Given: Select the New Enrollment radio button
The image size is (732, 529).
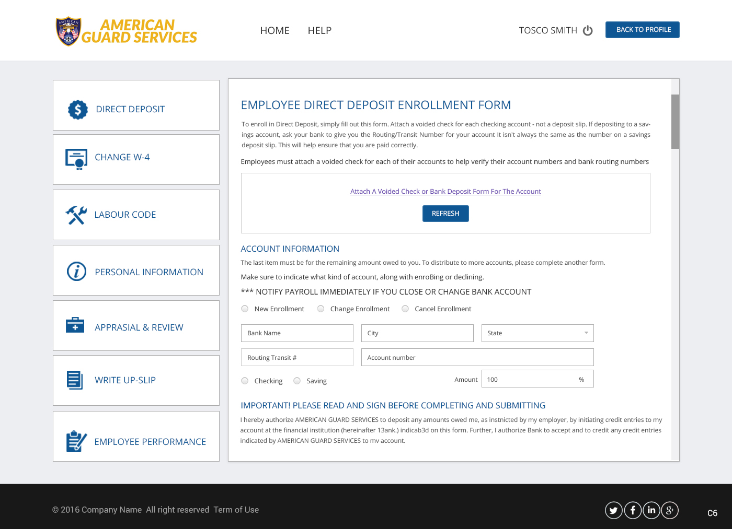Looking at the screenshot, I should tap(245, 309).
